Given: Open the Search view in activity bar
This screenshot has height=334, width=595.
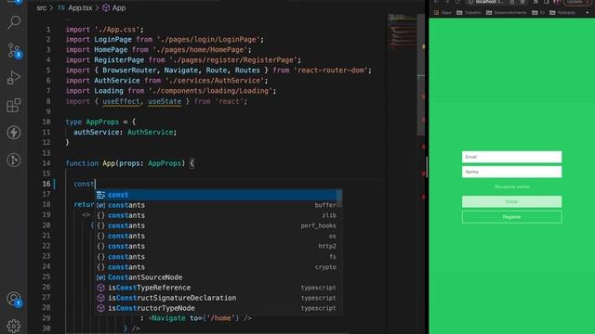Looking at the screenshot, I should tap(14, 22).
